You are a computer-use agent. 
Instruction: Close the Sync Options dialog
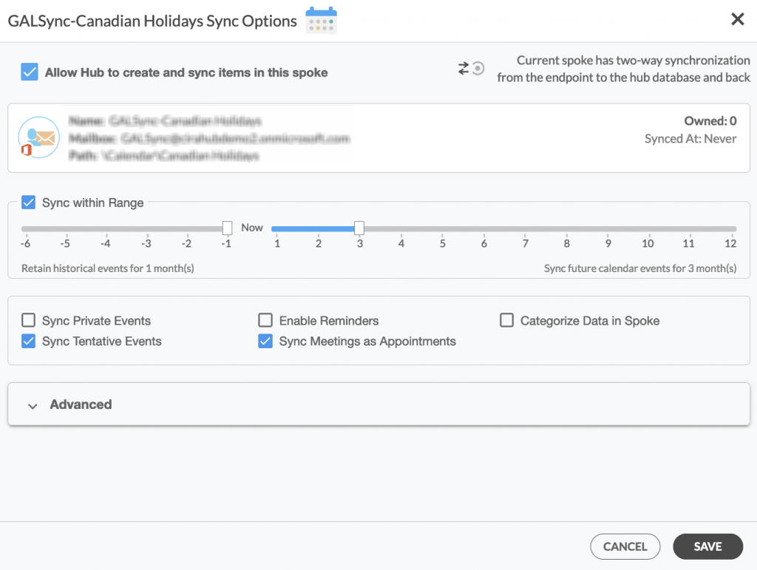point(737,20)
